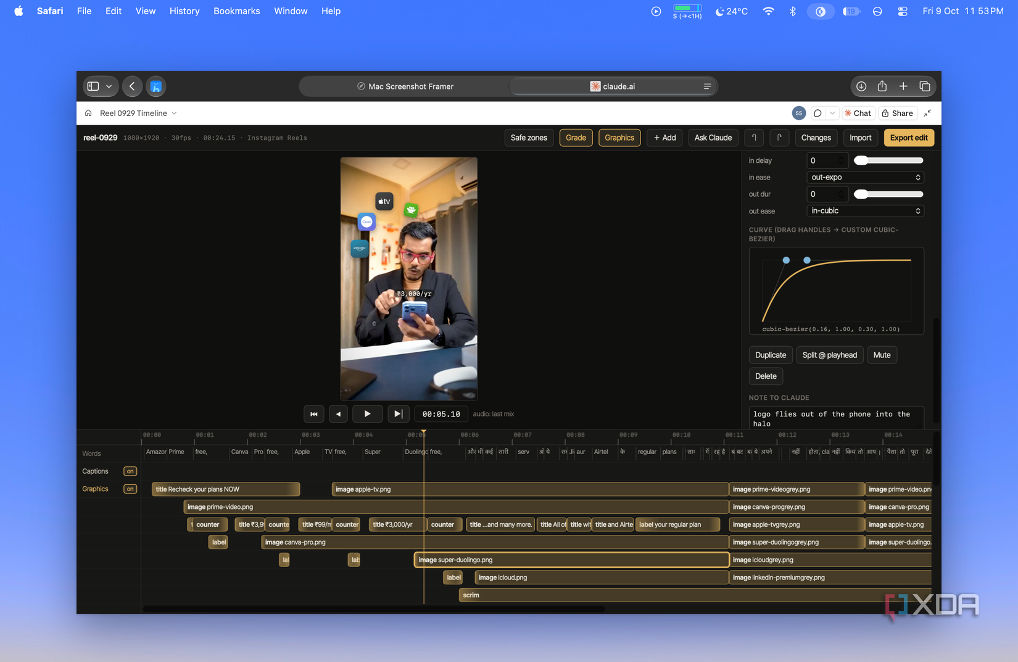This screenshot has height=662, width=1018.
Task: Collapse the artifact view with the arrows icon
Action: [927, 113]
